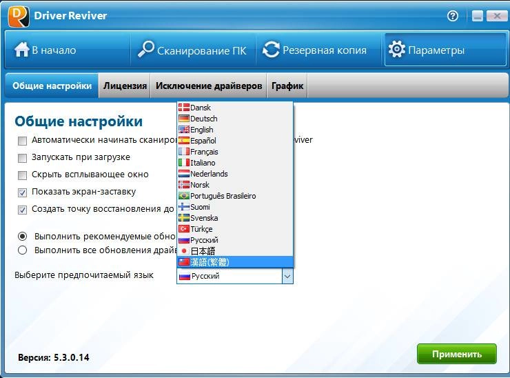
Task: Click the gear icon for Параметры
Action: (397, 50)
